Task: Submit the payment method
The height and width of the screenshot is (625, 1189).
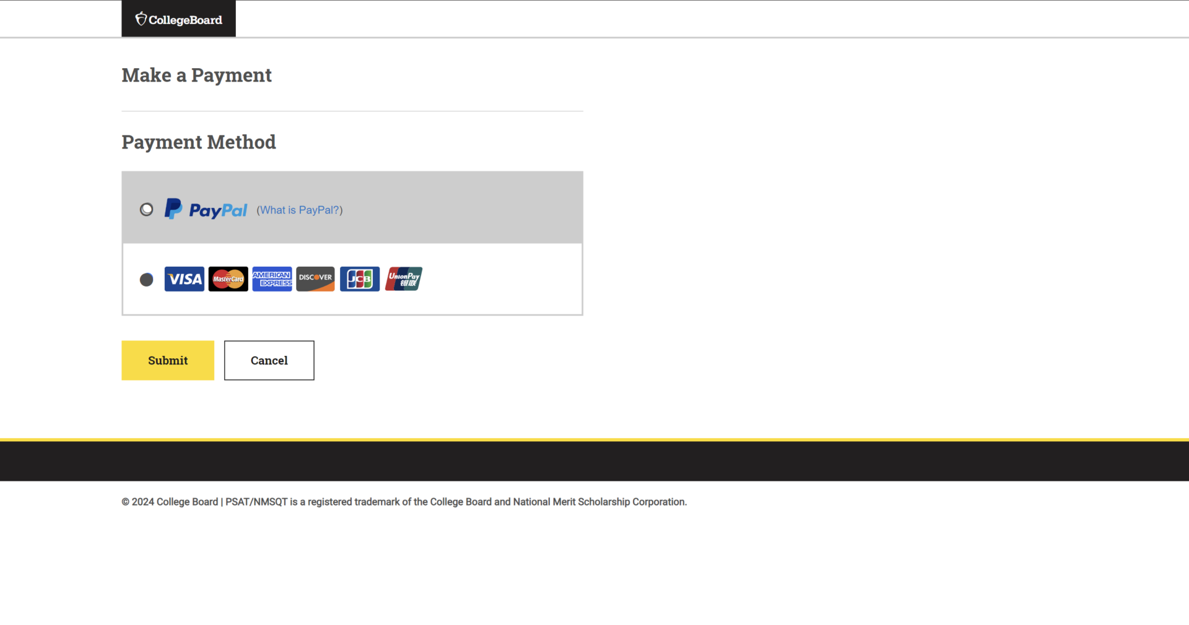Action: click(x=168, y=360)
